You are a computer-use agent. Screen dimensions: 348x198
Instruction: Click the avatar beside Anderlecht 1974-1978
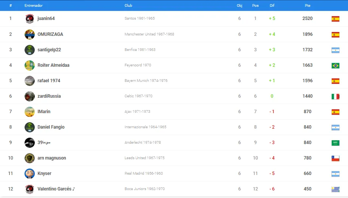coord(29,143)
